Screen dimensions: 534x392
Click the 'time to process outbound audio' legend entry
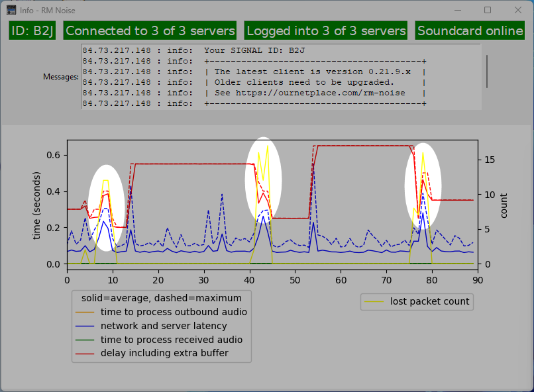tap(161, 312)
